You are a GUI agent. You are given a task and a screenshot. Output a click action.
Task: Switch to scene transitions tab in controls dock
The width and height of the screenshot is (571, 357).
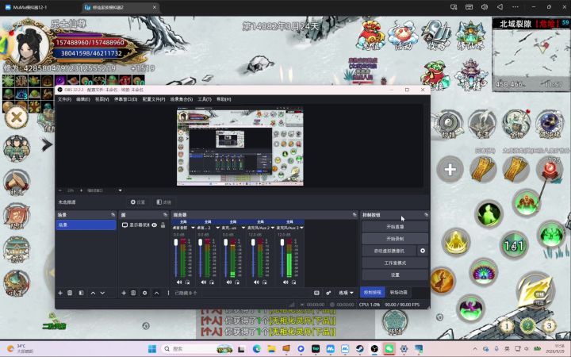pos(398,292)
